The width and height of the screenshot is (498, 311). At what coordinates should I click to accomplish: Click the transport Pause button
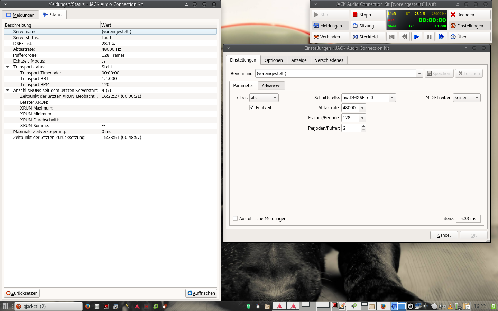(x=429, y=37)
